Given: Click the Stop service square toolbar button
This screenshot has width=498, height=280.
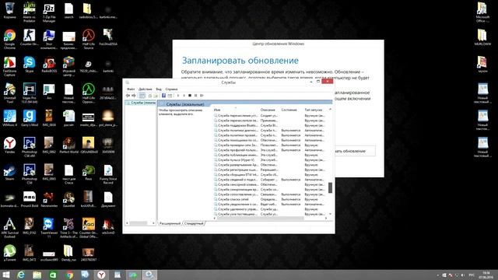Looking at the screenshot, I should click(190, 96).
